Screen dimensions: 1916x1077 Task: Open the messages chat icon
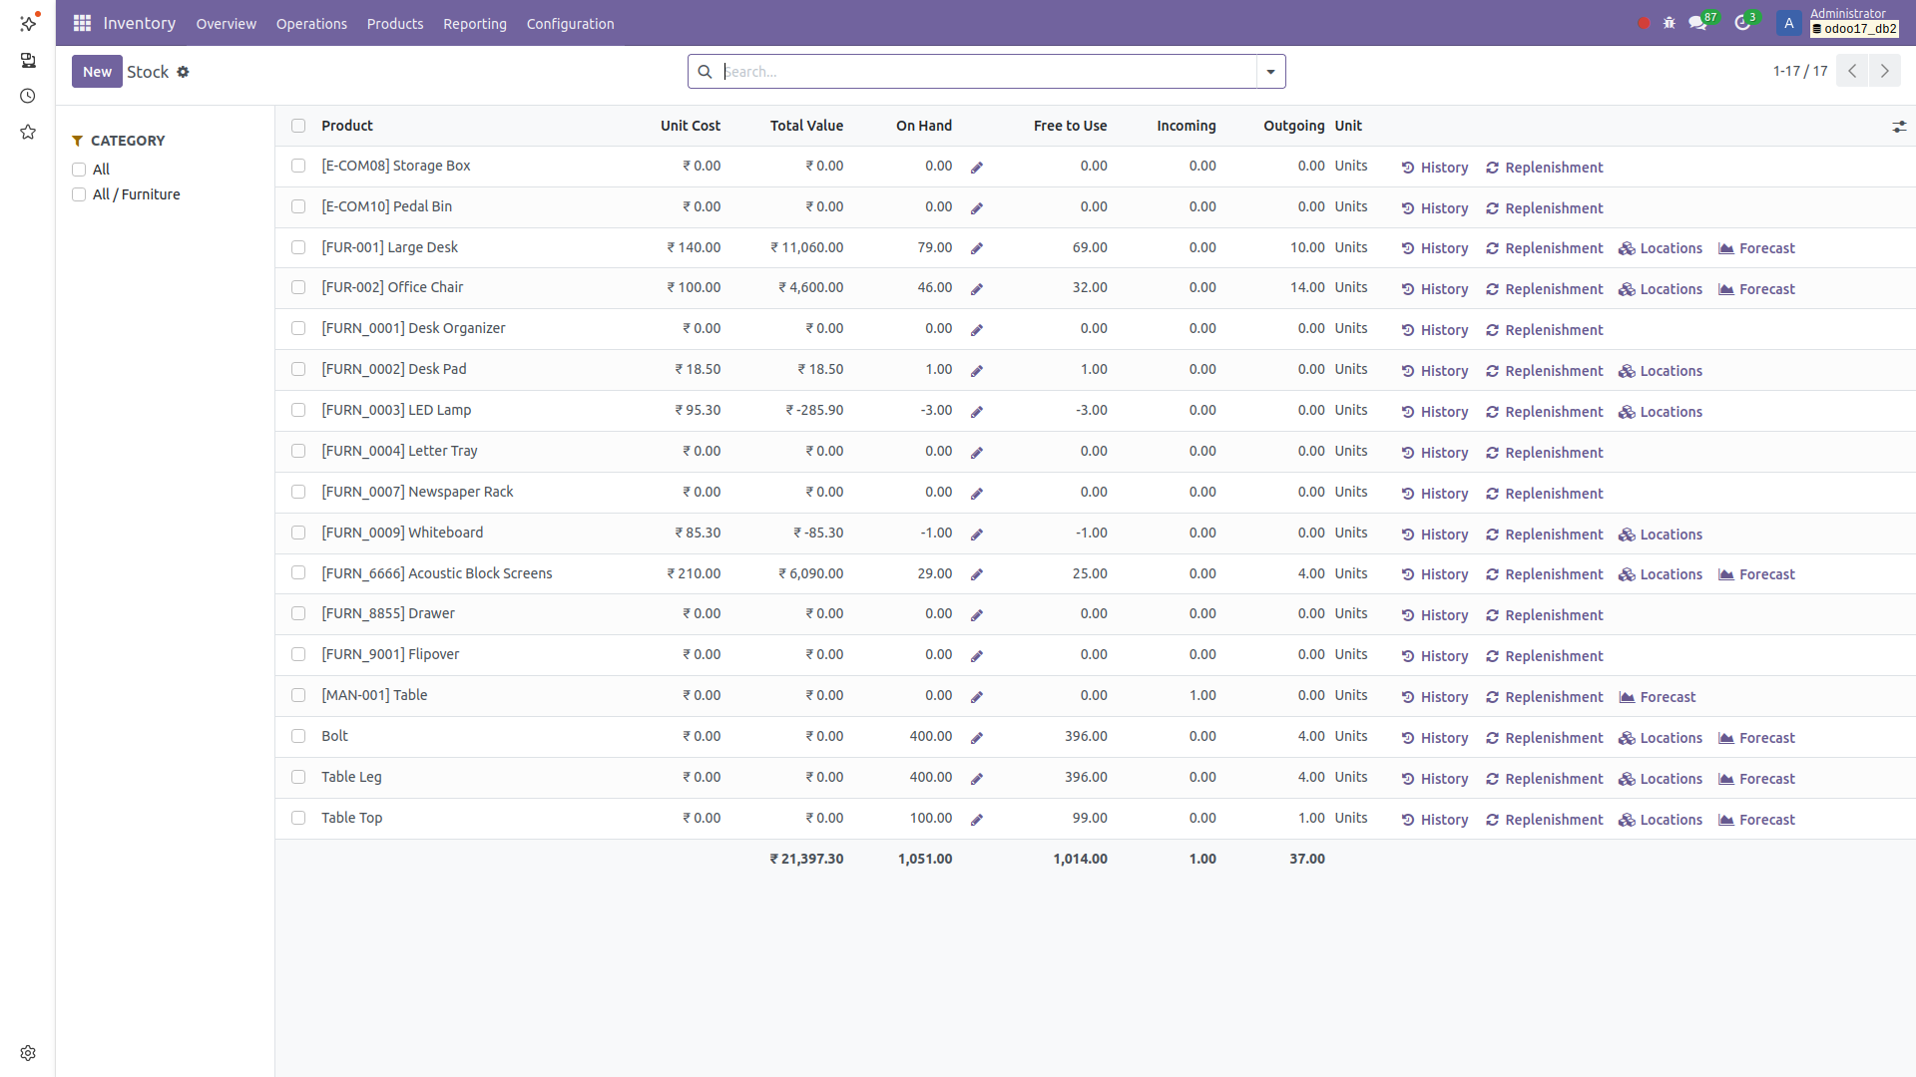click(1697, 23)
